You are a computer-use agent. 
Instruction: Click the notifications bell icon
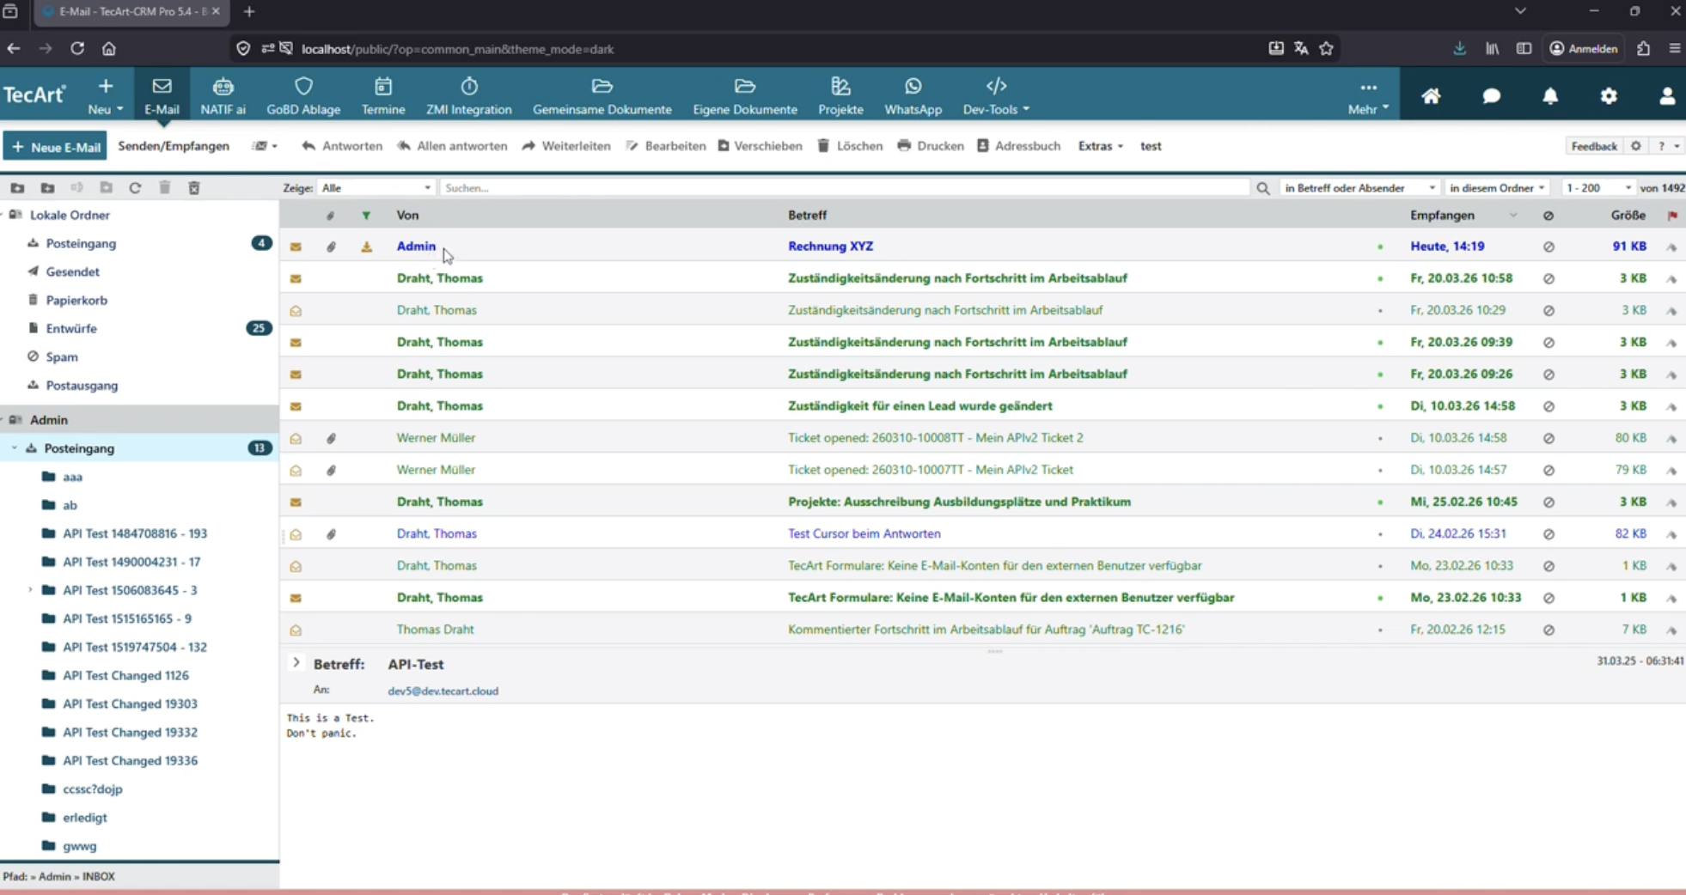tap(1549, 96)
